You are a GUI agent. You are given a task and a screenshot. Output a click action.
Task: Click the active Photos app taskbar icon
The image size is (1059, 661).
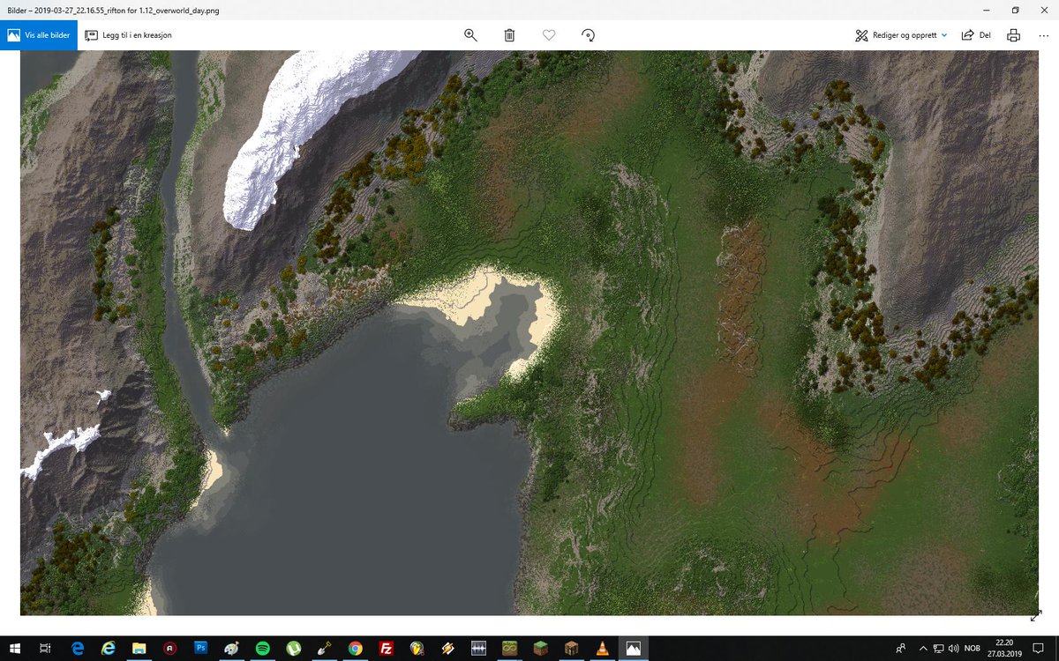pos(633,648)
